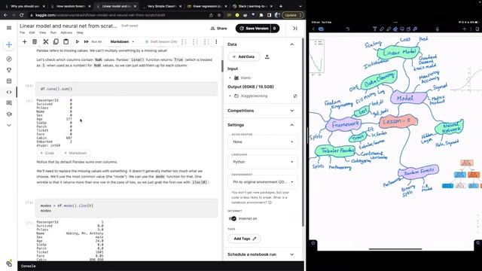482x271 pixels.
Task: Open the Datasets icon in Kaggle sidebar
Action: coord(9,81)
